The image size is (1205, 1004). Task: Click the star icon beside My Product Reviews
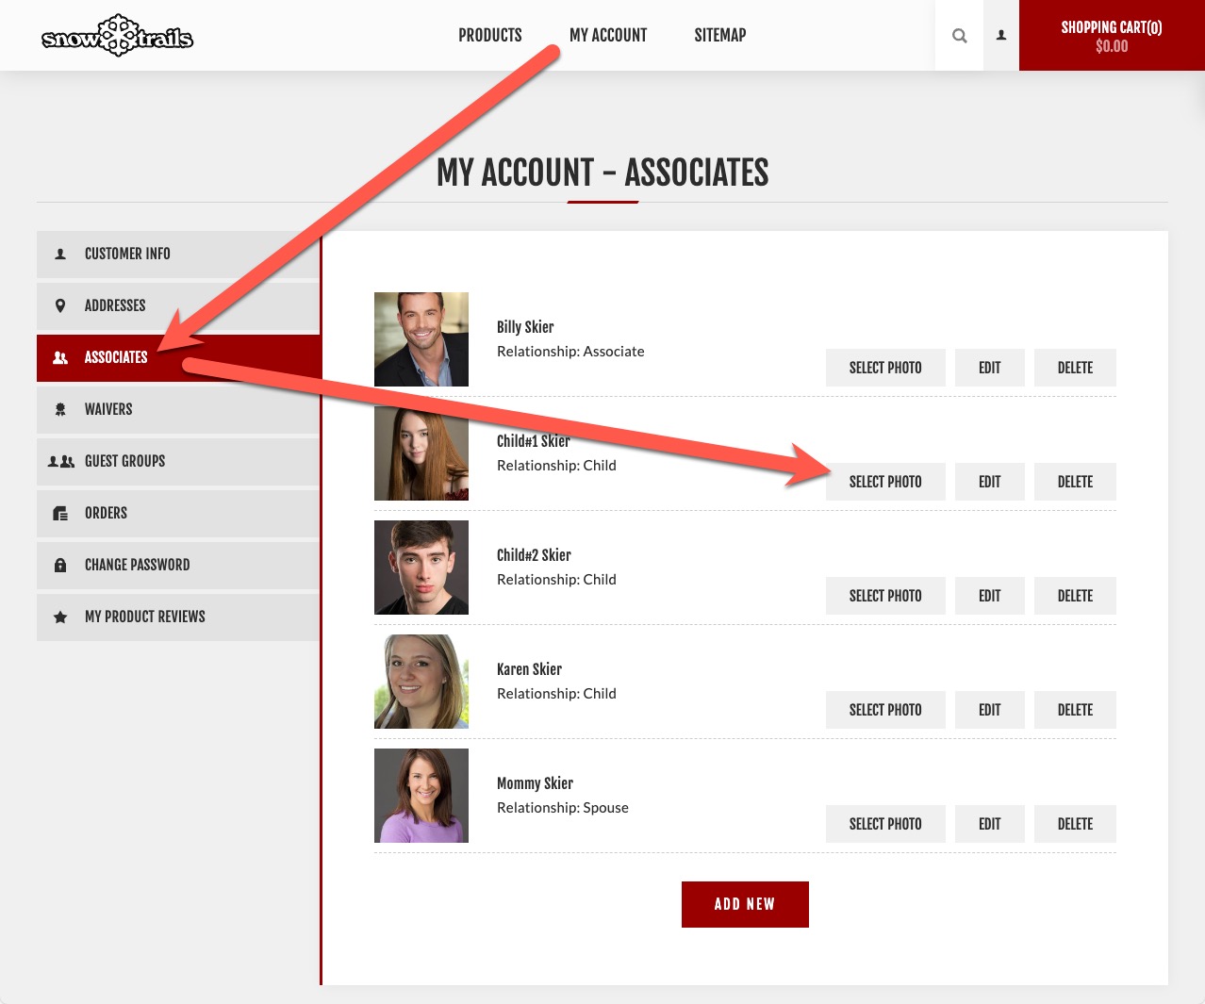tap(60, 617)
